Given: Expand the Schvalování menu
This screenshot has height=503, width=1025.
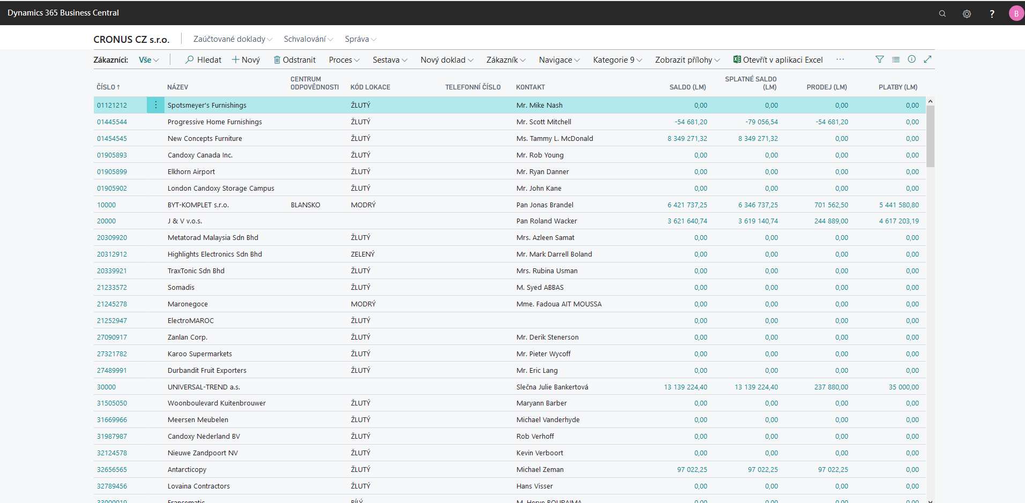Looking at the screenshot, I should pyautogui.click(x=309, y=39).
